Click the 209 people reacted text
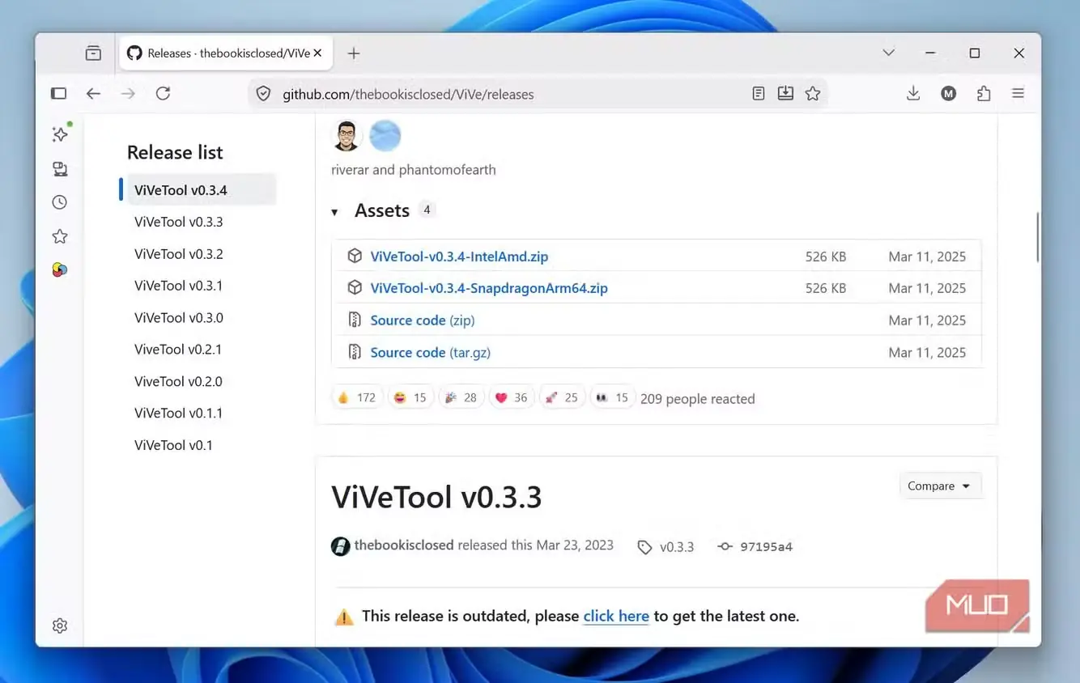1080x683 pixels. [x=698, y=399]
